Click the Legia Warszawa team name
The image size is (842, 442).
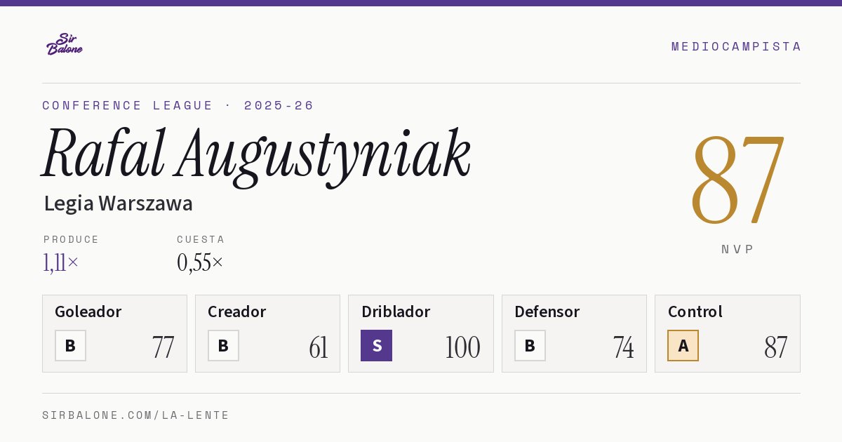(118, 203)
